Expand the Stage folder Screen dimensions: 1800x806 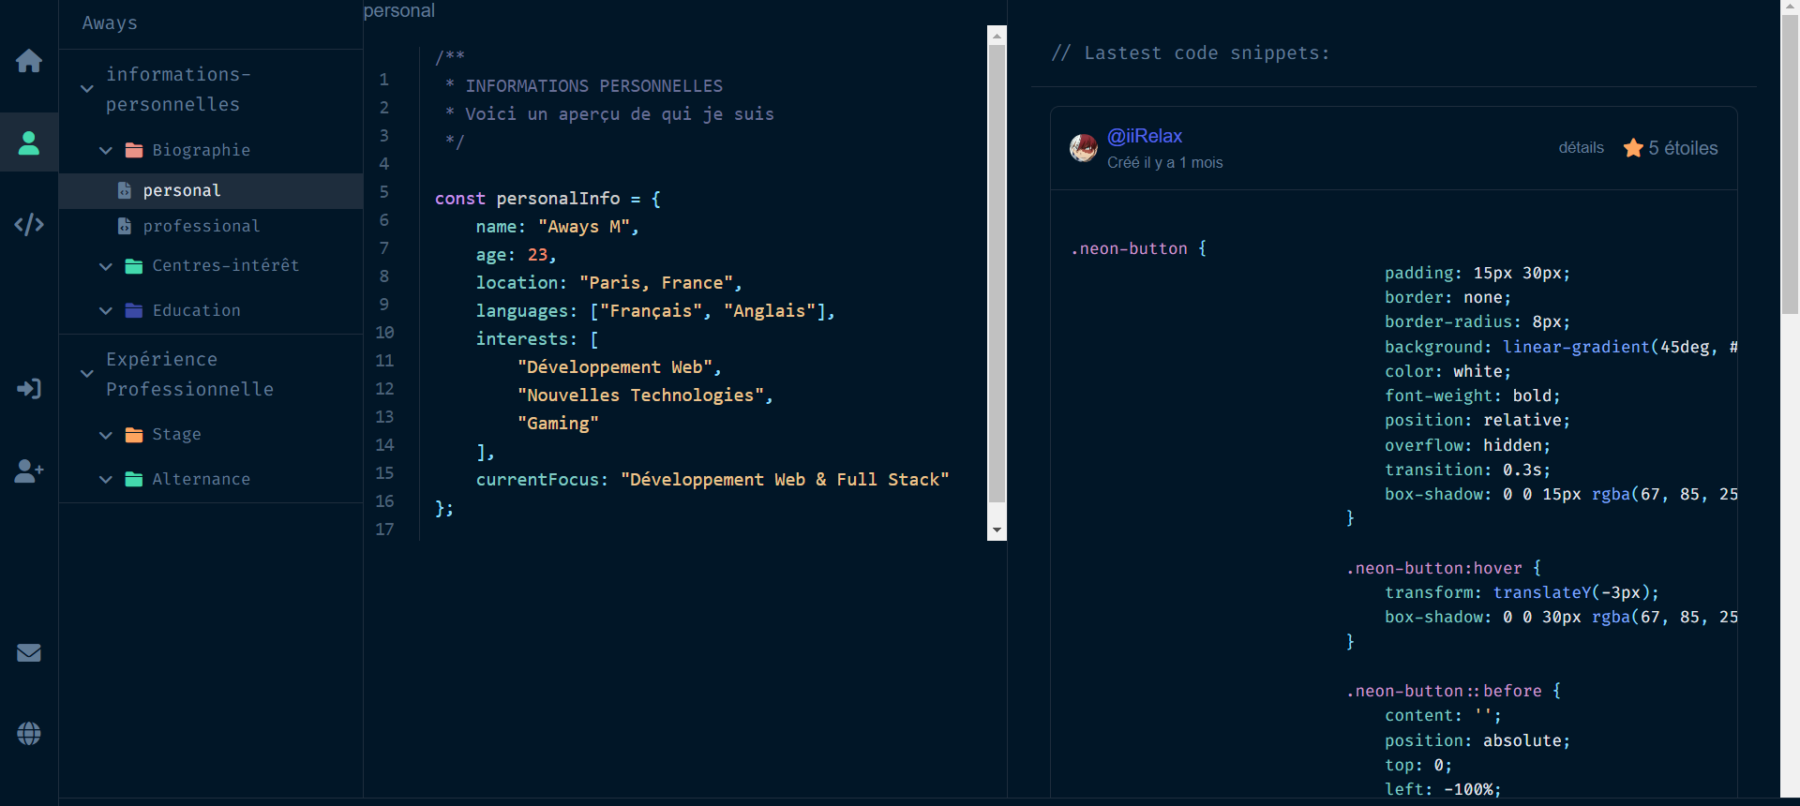106,435
